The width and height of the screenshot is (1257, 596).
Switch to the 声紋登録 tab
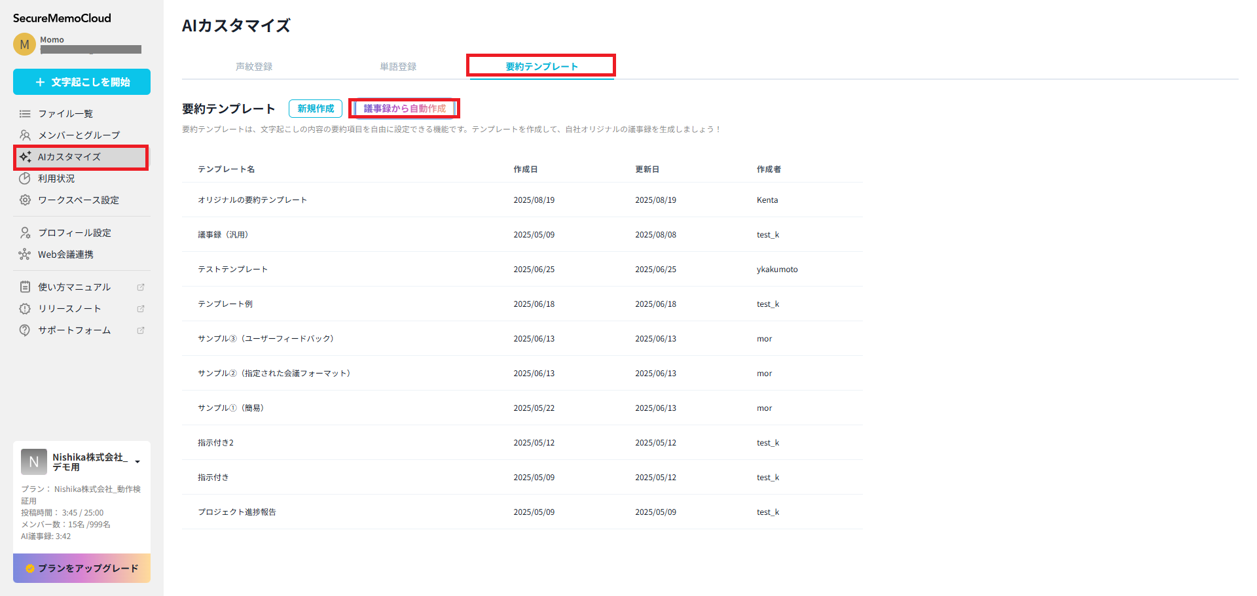[x=254, y=67]
